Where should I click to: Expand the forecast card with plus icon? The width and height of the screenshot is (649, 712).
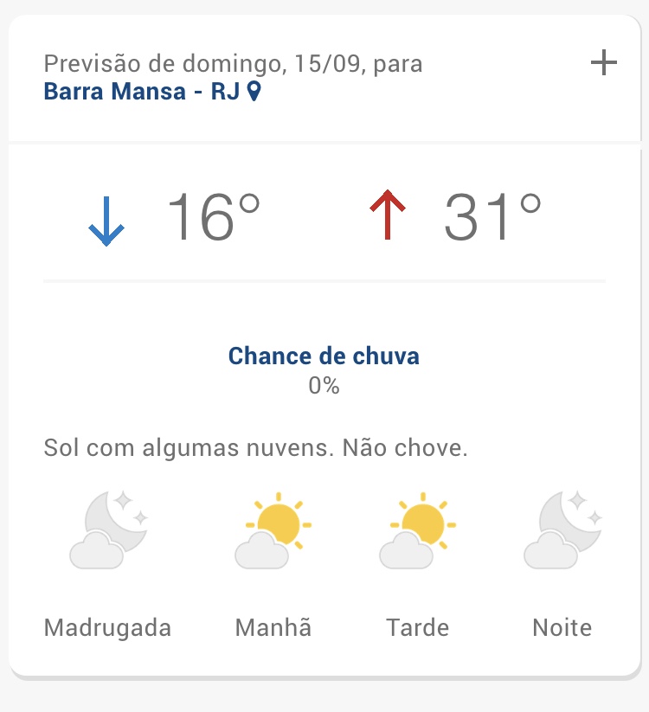603,63
